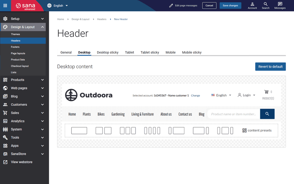This screenshot has width=294, height=184.
Task: Open the Search icon in top bar
Action: click(266, 6)
